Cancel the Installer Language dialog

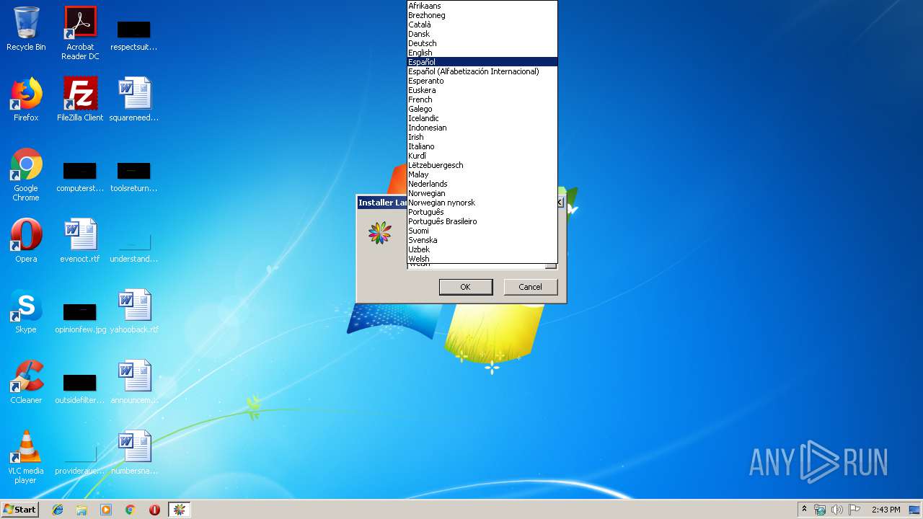[x=530, y=287]
